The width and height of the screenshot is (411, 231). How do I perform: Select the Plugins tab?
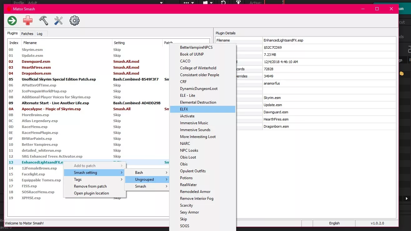click(12, 33)
